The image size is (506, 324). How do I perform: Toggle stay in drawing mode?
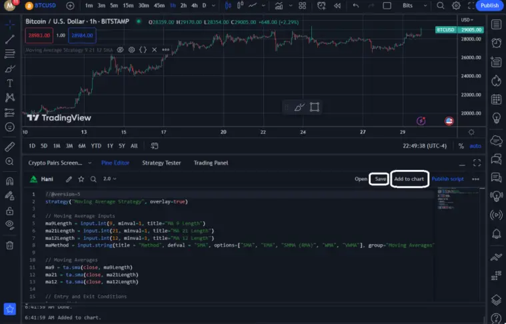[x=10, y=196]
